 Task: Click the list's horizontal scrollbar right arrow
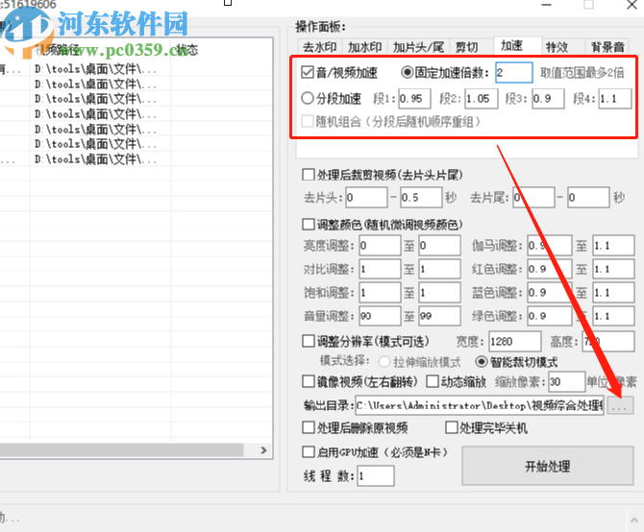point(263,450)
